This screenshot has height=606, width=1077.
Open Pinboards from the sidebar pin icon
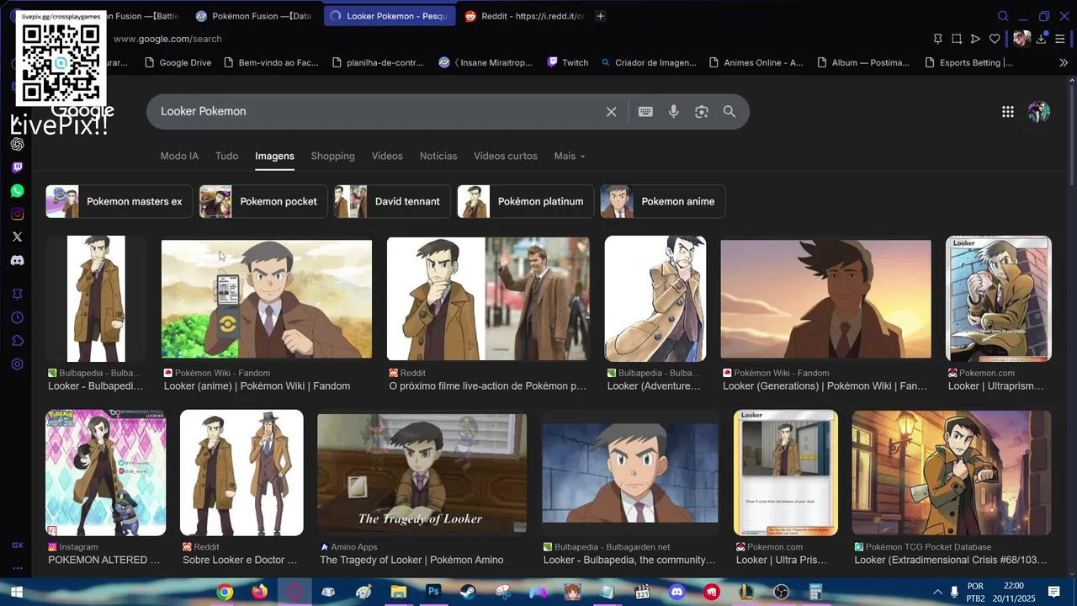click(x=17, y=294)
